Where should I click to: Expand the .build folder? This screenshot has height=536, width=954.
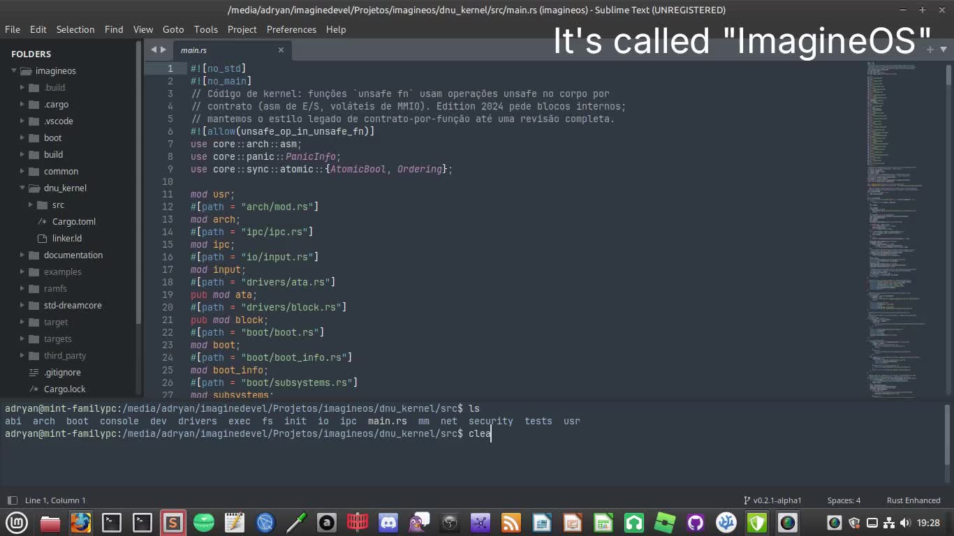tap(22, 87)
